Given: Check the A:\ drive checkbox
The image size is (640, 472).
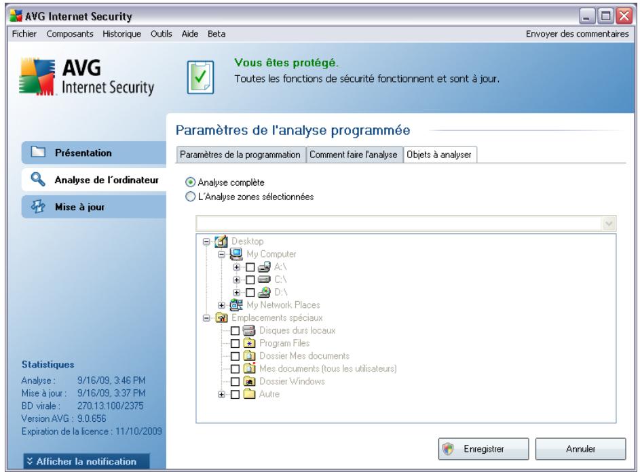Looking at the screenshot, I should coord(250,267).
